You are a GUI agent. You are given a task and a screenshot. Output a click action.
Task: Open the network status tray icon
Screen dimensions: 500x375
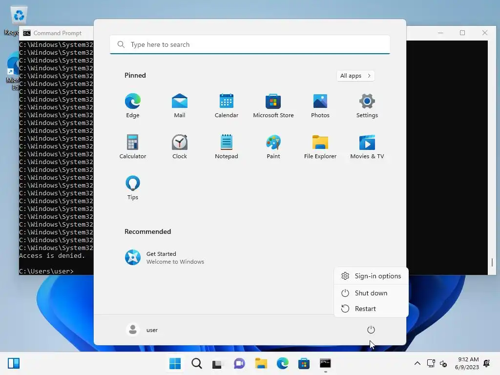(431, 363)
